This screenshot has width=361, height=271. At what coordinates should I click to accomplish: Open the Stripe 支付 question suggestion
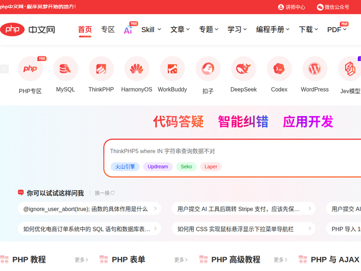243,209
